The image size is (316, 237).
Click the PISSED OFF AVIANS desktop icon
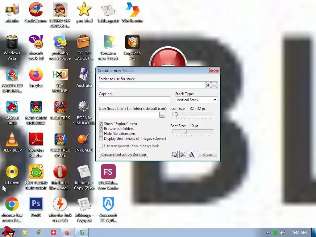pos(60,15)
